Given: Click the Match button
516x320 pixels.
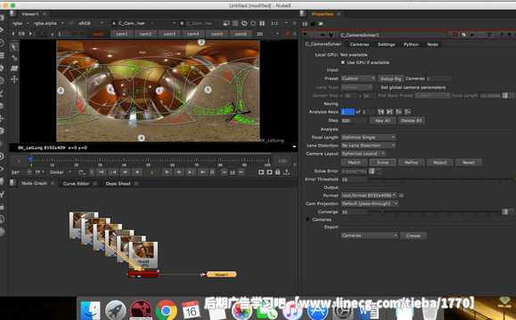Looking at the screenshot, I should (x=354, y=163).
